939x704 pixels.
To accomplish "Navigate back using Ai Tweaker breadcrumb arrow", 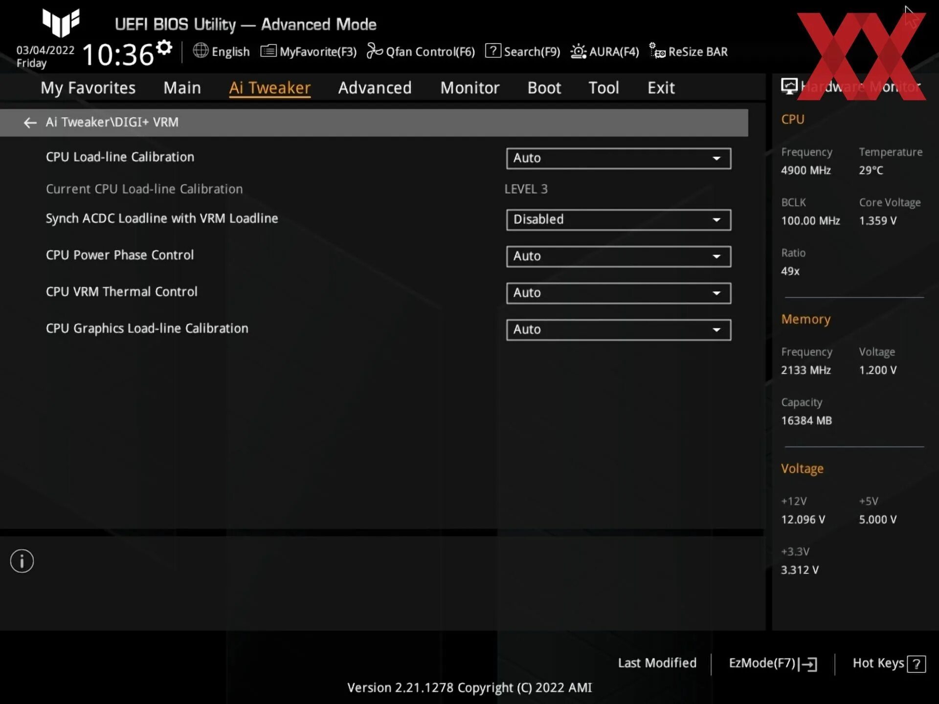I will [29, 122].
